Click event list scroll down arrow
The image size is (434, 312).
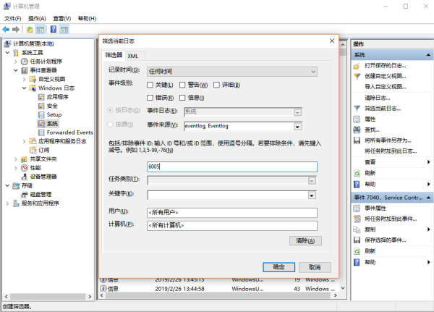tap(343, 288)
